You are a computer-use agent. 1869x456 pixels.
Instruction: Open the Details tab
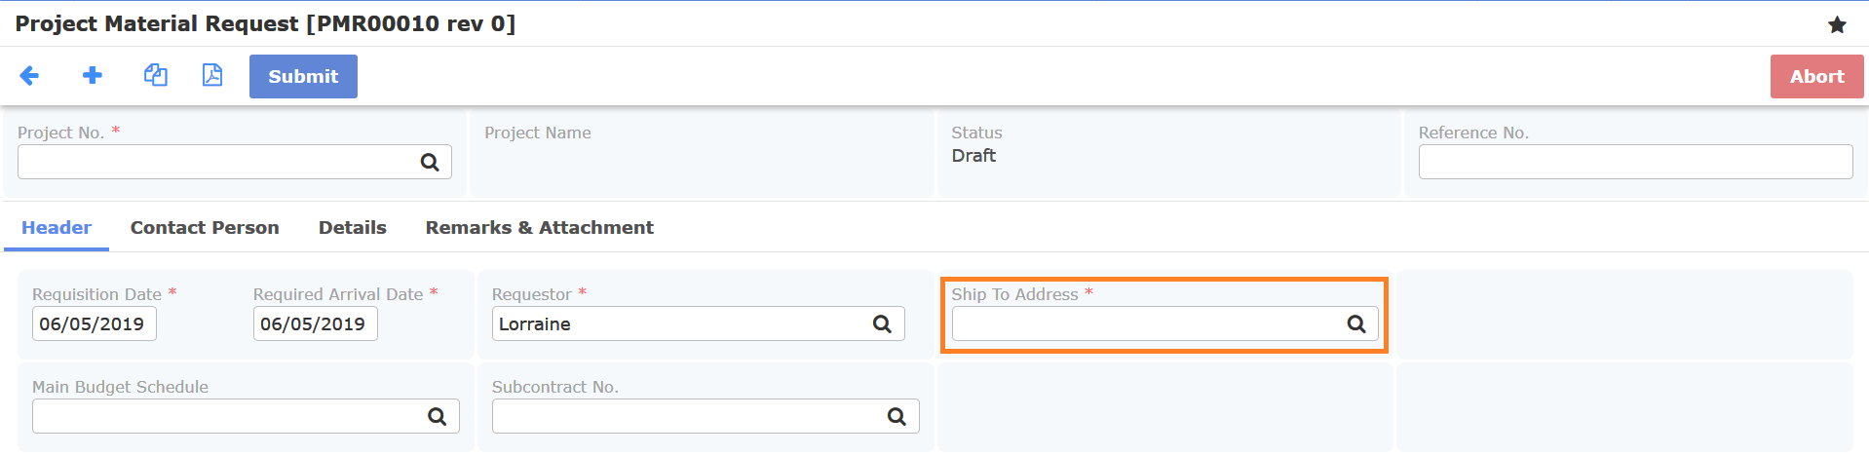pos(353,228)
